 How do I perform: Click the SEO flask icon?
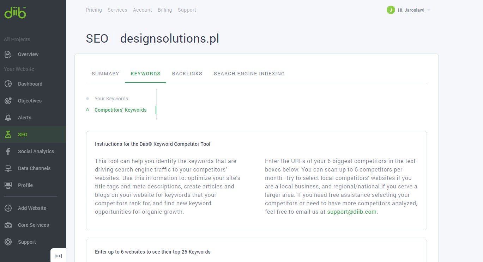tap(8, 135)
